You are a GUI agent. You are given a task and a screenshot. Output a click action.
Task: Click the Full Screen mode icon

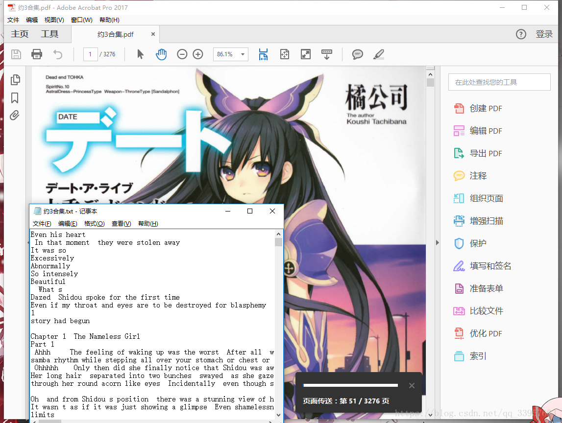pyautogui.click(x=306, y=54)
